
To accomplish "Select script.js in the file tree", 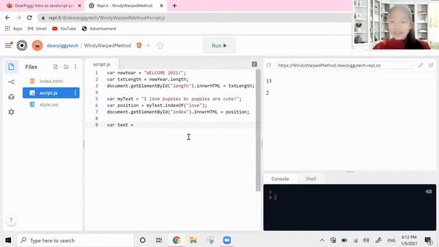I will 48,93.
